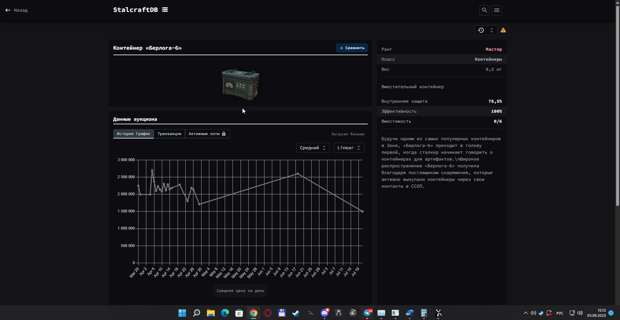Select the early April spike chart point
This screenshot has width=620, height=320.
click(152, 170)
